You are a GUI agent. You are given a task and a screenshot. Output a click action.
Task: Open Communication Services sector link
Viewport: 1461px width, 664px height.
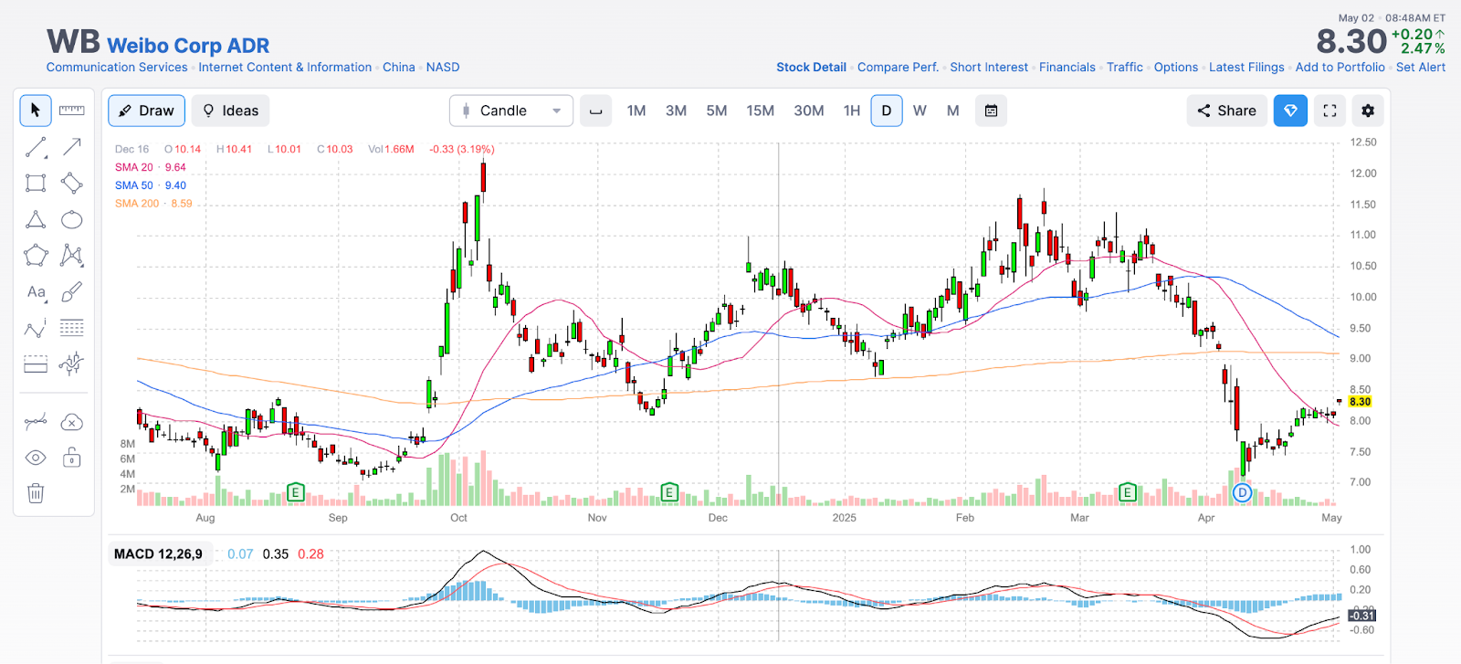[117, 68]
